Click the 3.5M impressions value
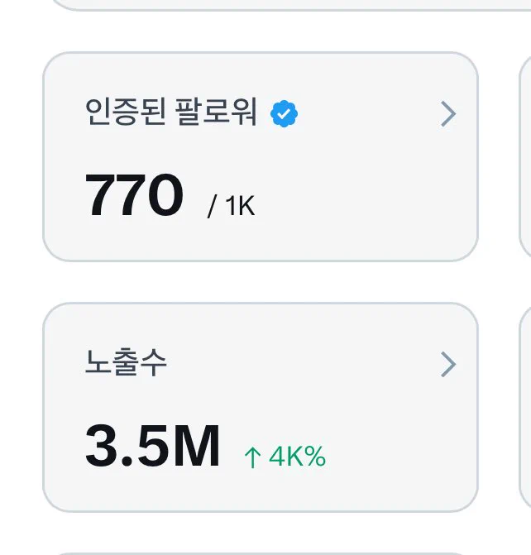531x555 pixels. tap(152, 445)
